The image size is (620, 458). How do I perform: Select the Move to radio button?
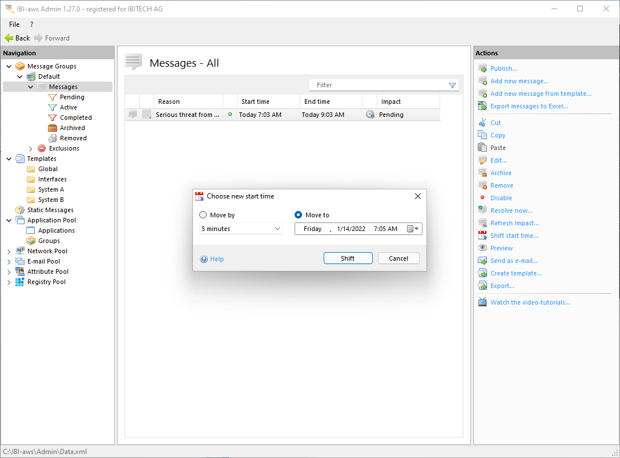(298, 215)
